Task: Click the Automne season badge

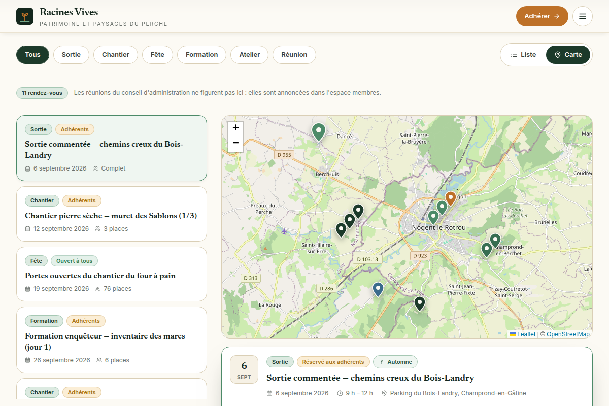Action: pyautogui.click(x=395, y=362)
